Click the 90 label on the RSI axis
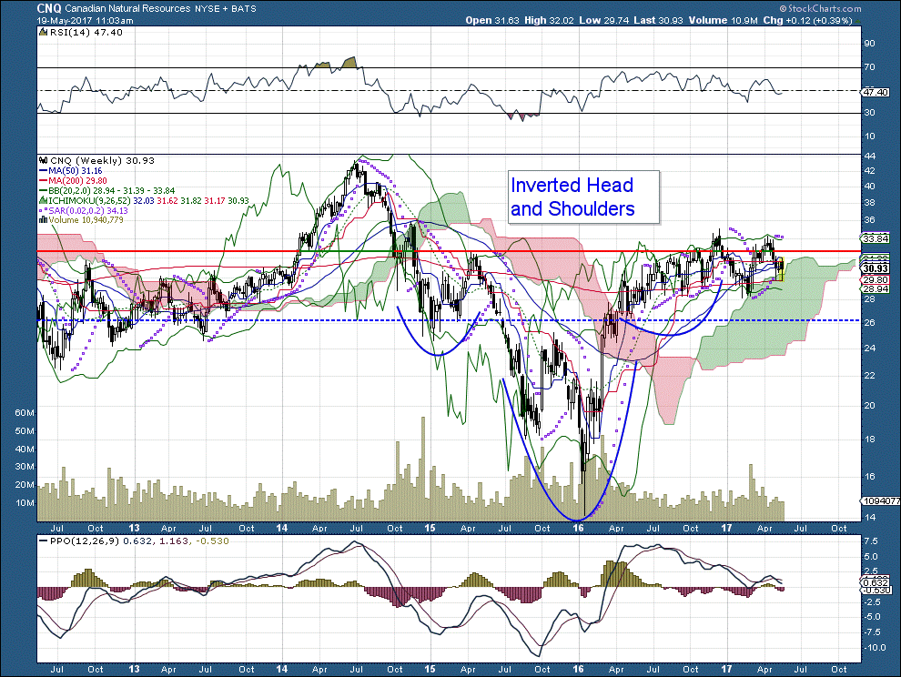The image size is (901, 677). (x=869, y=44)
